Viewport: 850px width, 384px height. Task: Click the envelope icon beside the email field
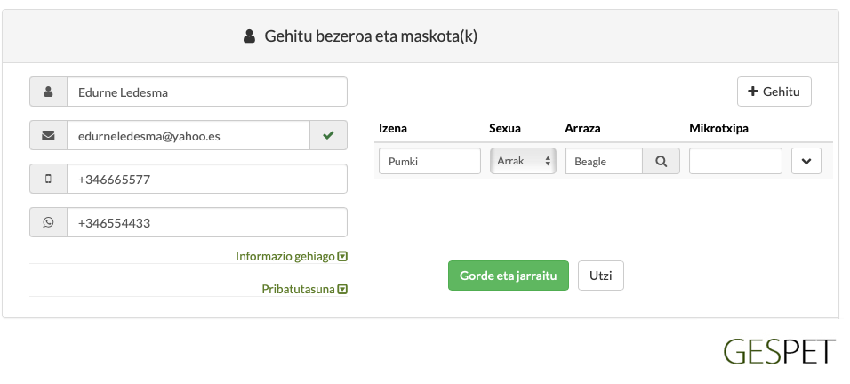tap(48, 135)
